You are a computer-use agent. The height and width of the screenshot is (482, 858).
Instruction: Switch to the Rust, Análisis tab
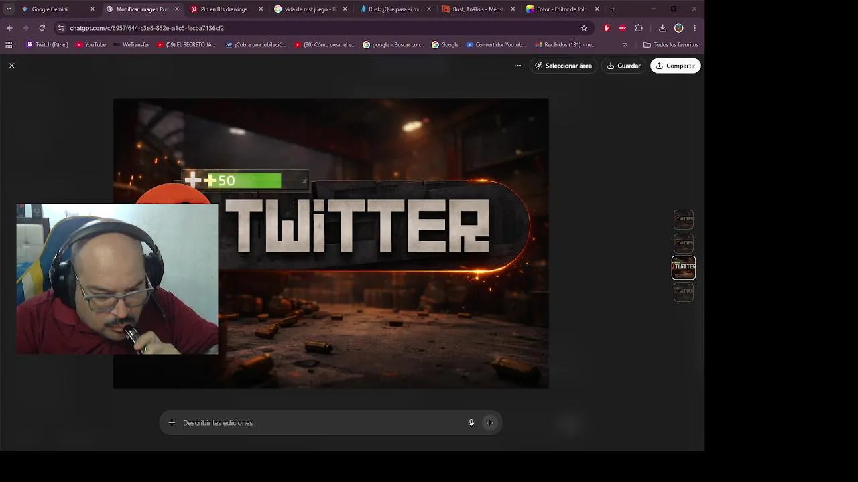pyautogui.click(x=478, y=9)
